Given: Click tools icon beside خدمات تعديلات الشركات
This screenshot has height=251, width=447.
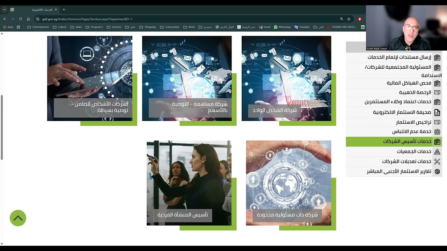Looking at the screenshot, I should pyautogui.click(x=437, y=161).
